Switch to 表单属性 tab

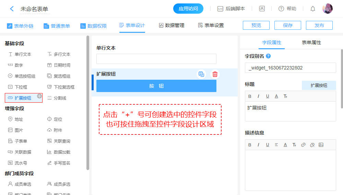tap(311, 43)
